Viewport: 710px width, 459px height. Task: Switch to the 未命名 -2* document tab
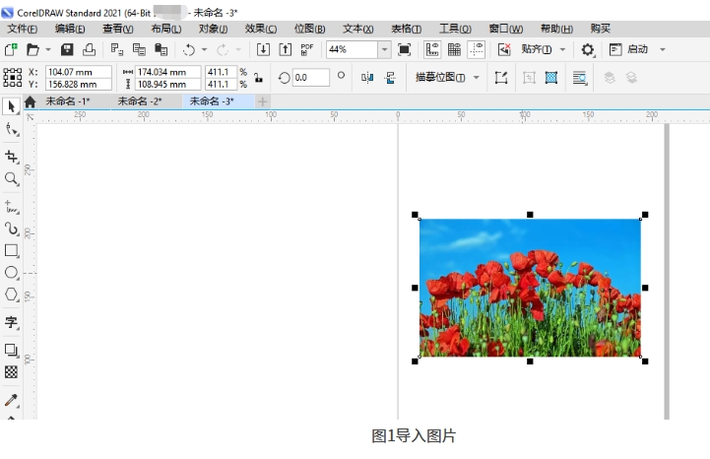[139, 101]
